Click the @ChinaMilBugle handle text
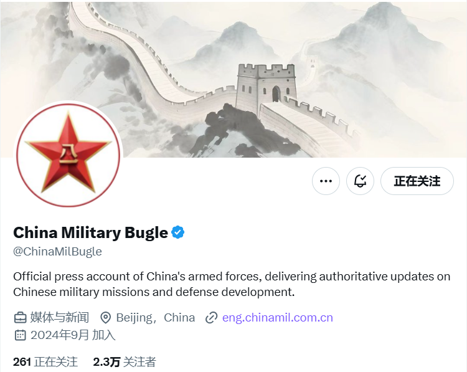 point(57,252)
